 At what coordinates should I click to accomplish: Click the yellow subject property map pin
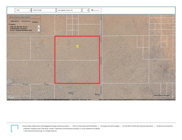pos(77,46)
